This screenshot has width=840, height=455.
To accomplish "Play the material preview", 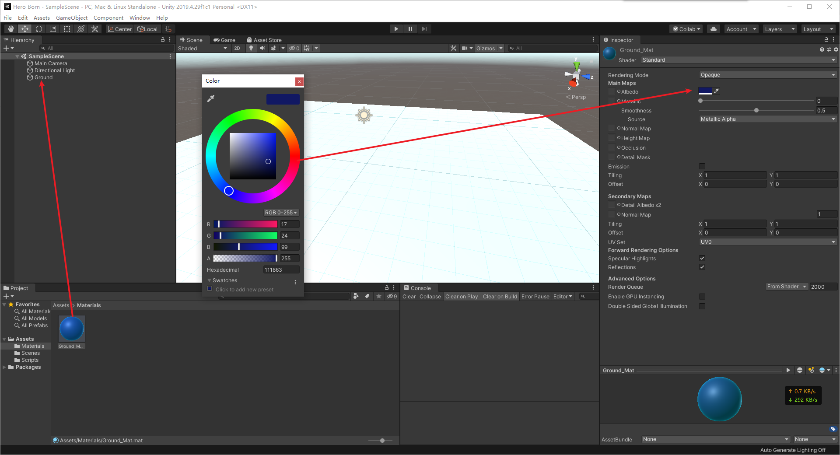I will coord(788,370).
